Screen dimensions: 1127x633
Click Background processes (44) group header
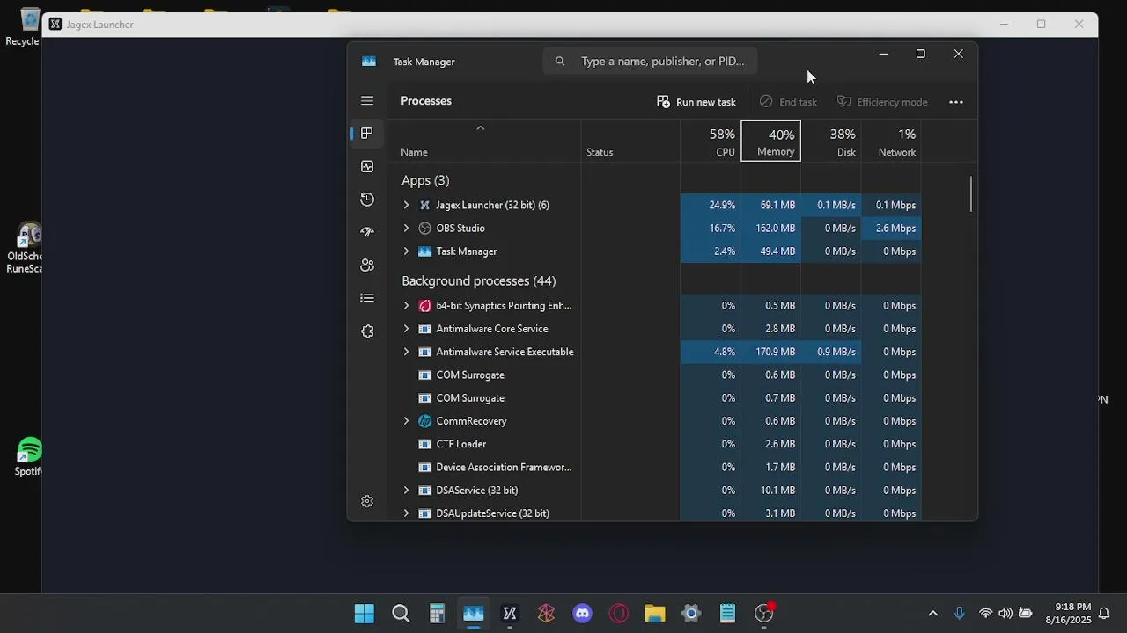coord(479,281)
